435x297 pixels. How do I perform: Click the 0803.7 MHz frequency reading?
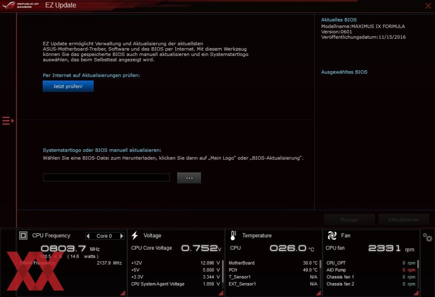pos(70,248)
